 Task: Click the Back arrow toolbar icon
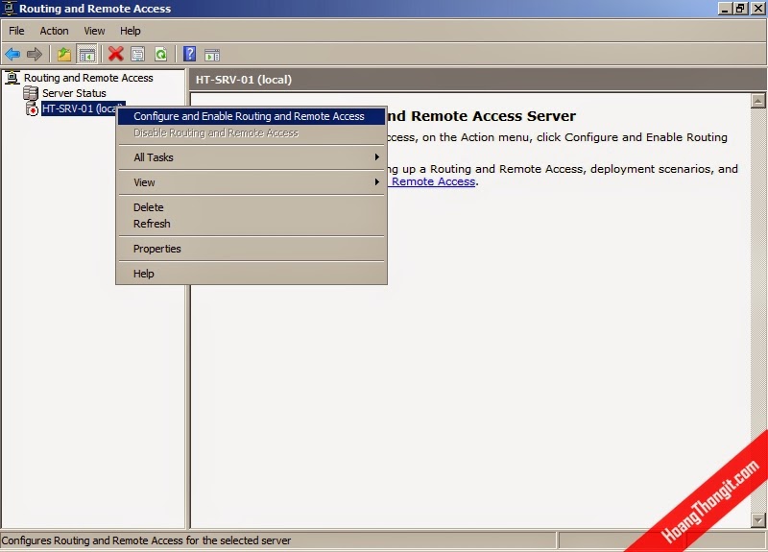[12, 54]
